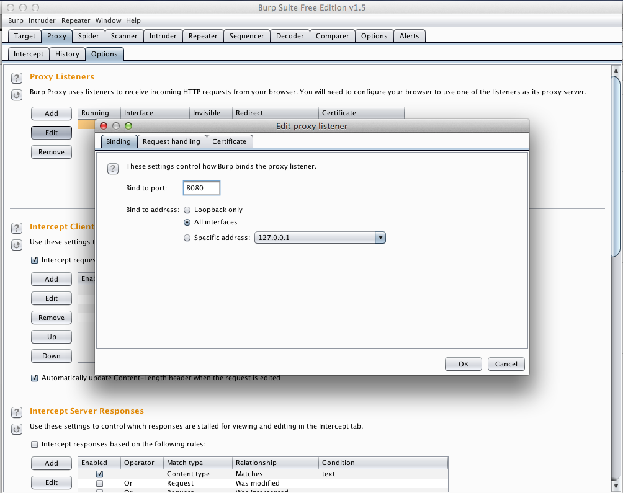Toggle Automatically update Content-Length header checkbox
Viewport: 623px width, 493px height.
pos(35,378)
